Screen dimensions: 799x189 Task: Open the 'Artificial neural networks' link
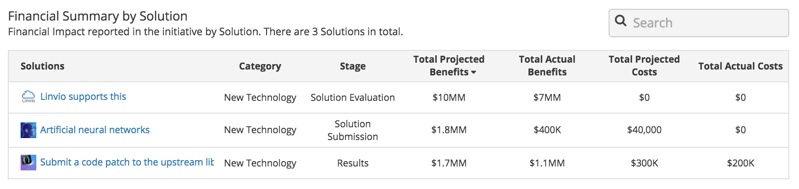click(x=95, y=130)
